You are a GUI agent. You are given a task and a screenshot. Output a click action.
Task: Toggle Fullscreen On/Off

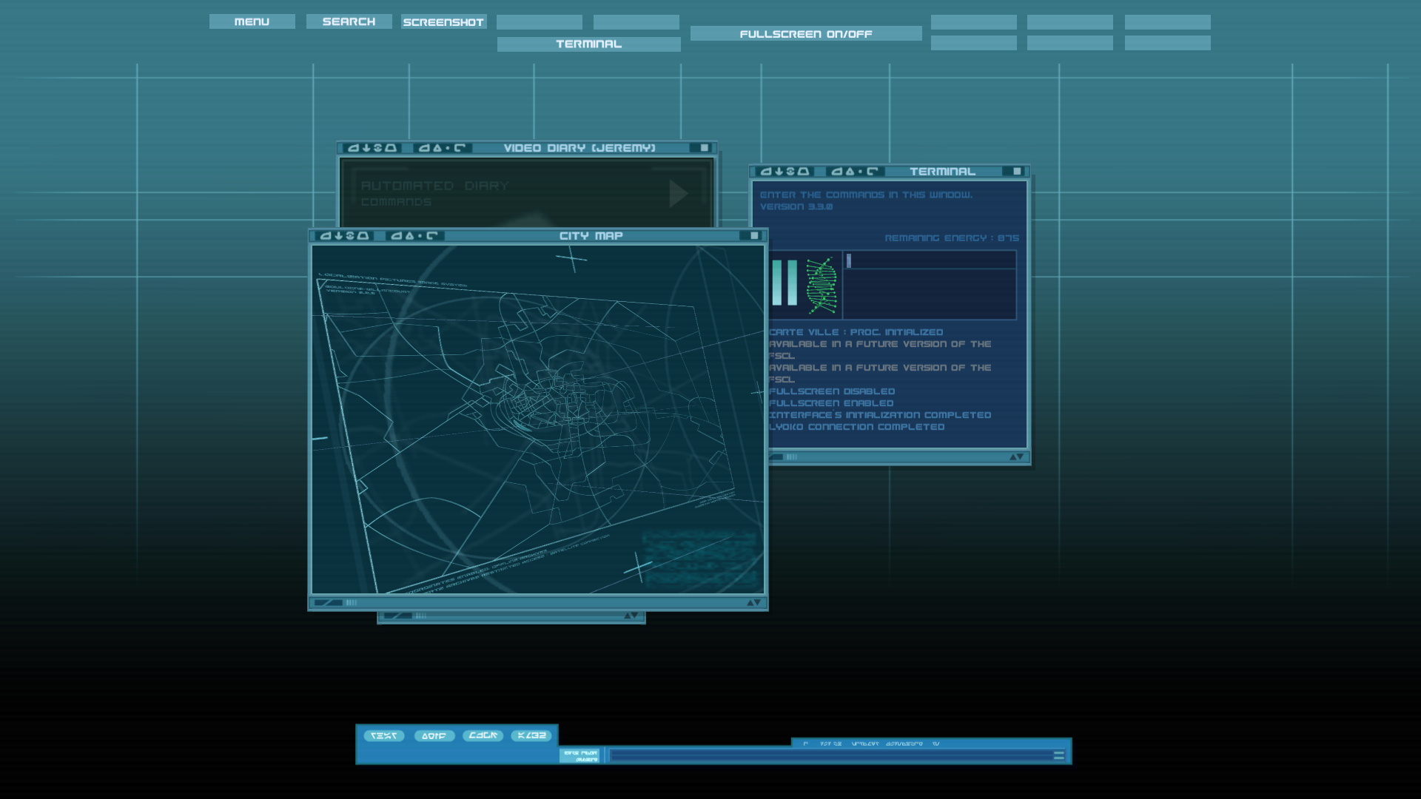(x=805, y=34)
